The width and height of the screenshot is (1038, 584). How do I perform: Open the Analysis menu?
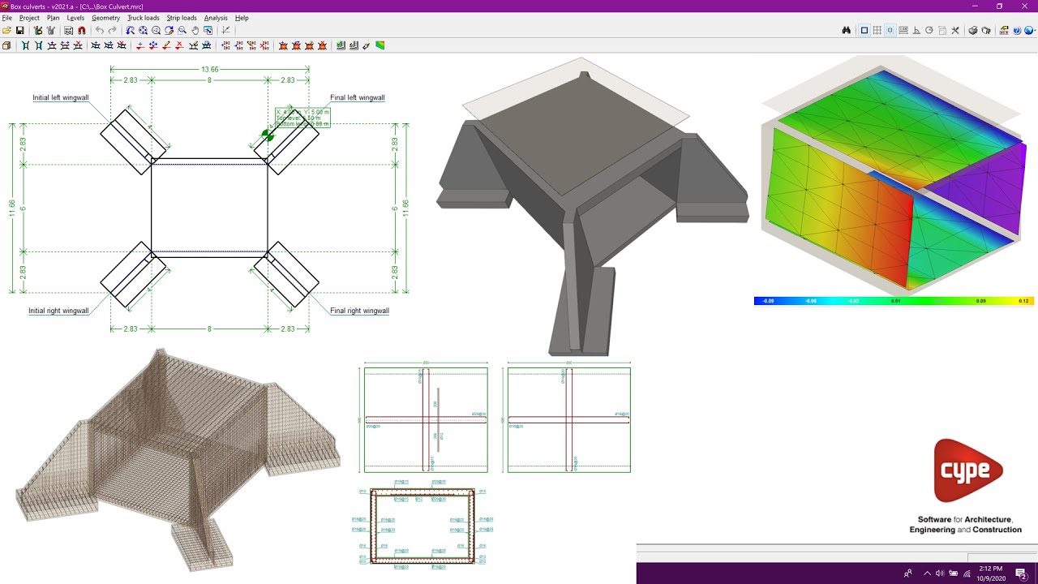(216, 18)
